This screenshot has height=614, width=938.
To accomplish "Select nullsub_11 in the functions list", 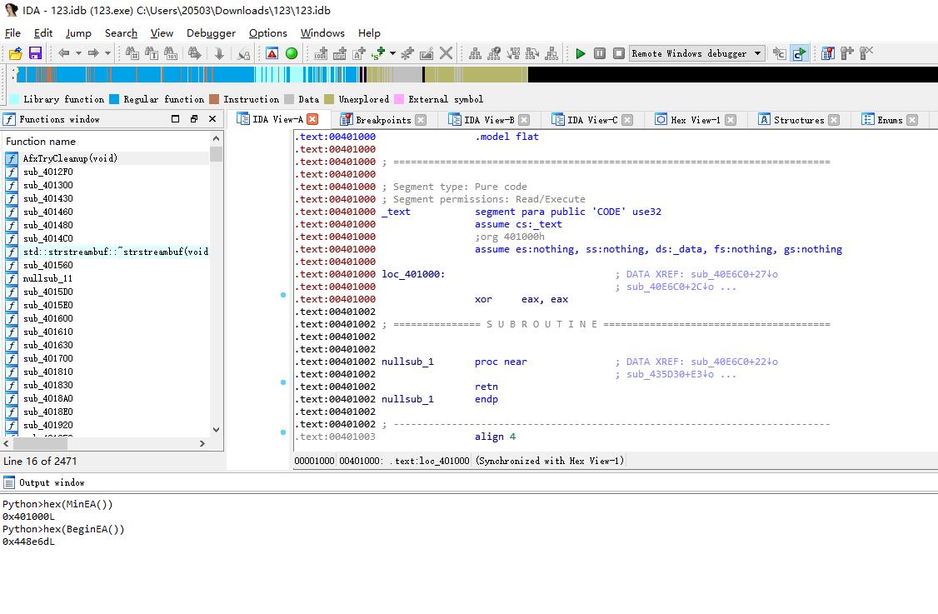I will coord(107,278).
